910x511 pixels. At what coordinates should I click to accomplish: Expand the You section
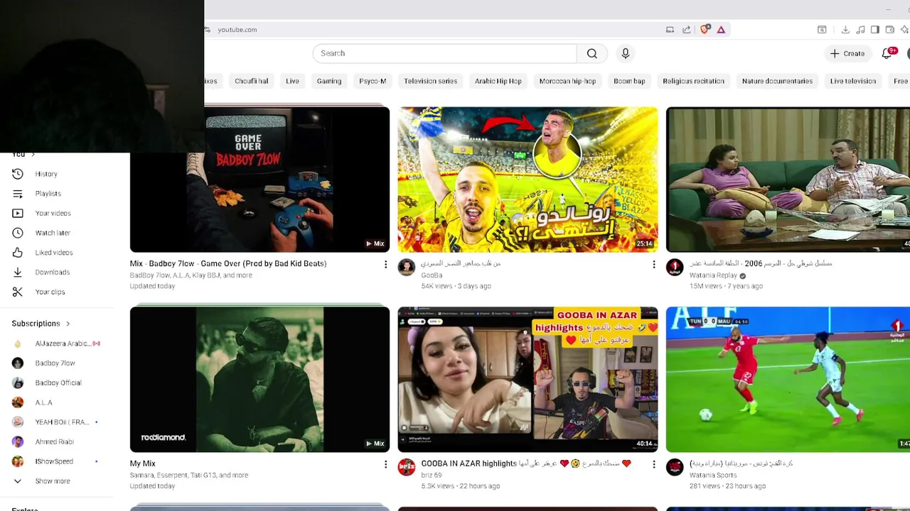pyautogui.click(x=23, y=154)
